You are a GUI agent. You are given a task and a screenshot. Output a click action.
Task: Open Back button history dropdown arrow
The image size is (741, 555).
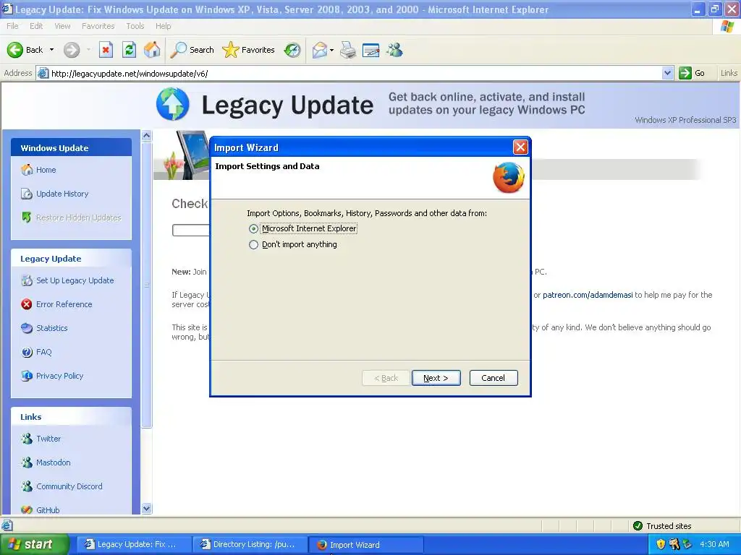click(51, 50)
